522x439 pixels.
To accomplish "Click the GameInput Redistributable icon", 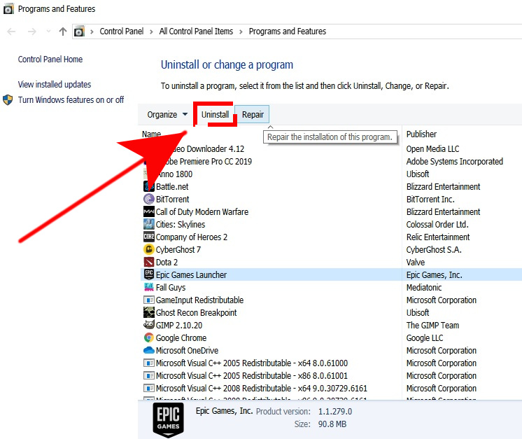I will (149, 300).
